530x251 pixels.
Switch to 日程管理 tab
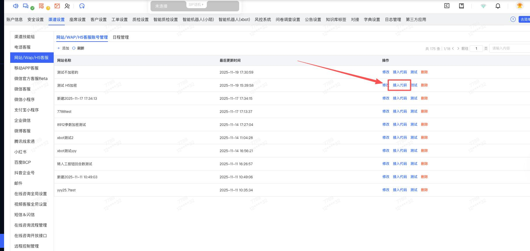click(x=120, y=37)
